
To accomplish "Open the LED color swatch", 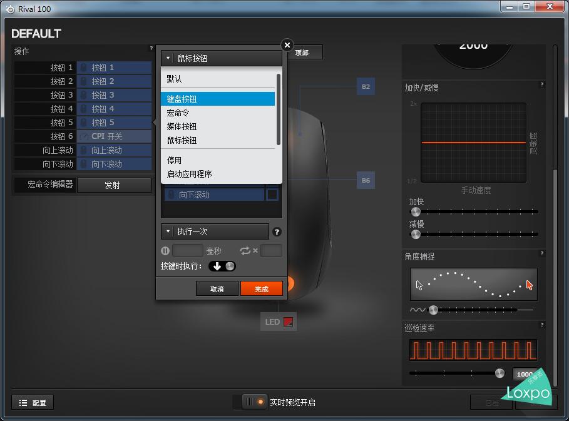I will click(288, 322).
